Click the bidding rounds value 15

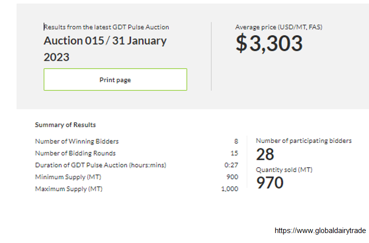click(234, 153)
